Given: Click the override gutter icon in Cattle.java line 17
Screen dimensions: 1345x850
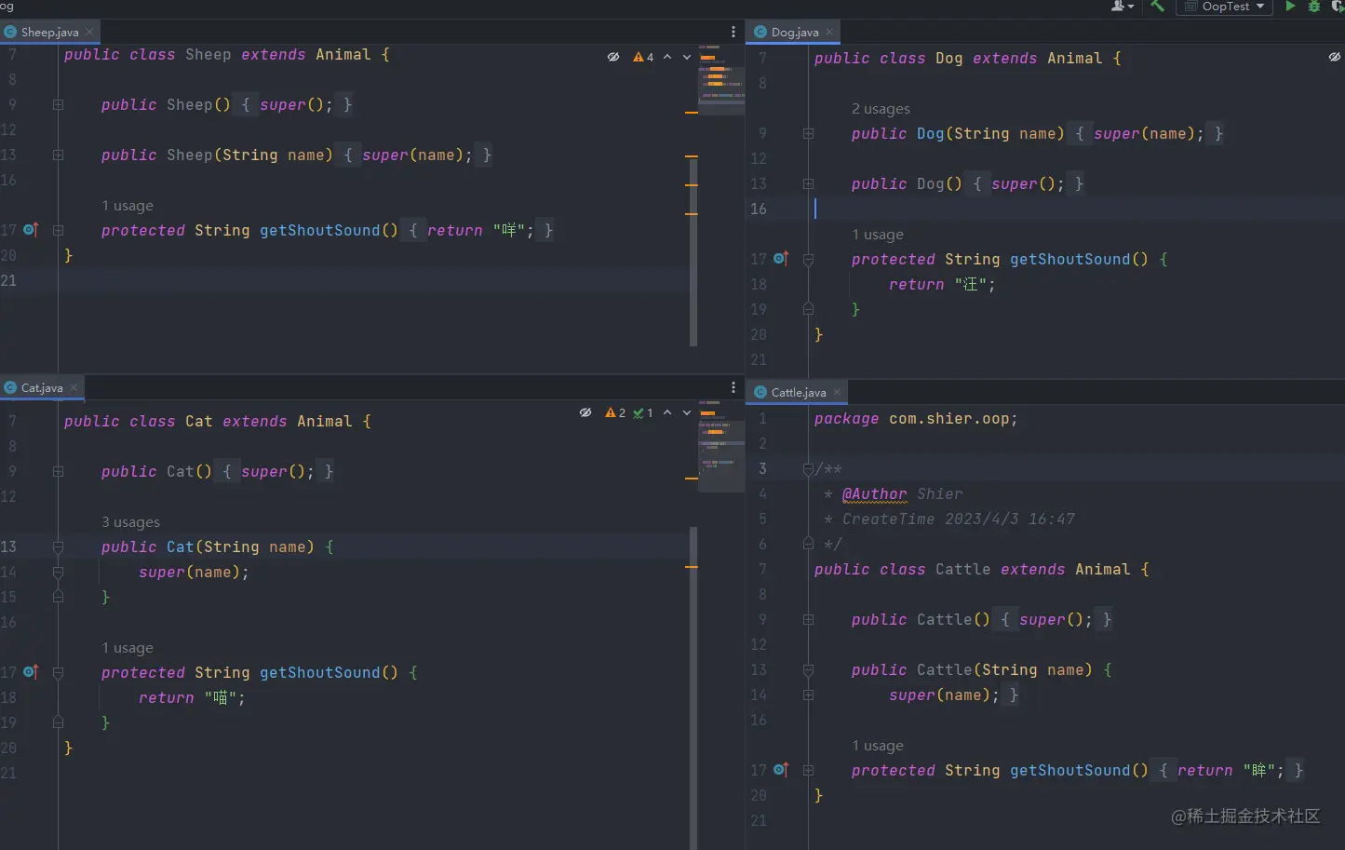Looking at the screenshot, I should (x=781, y=769).
